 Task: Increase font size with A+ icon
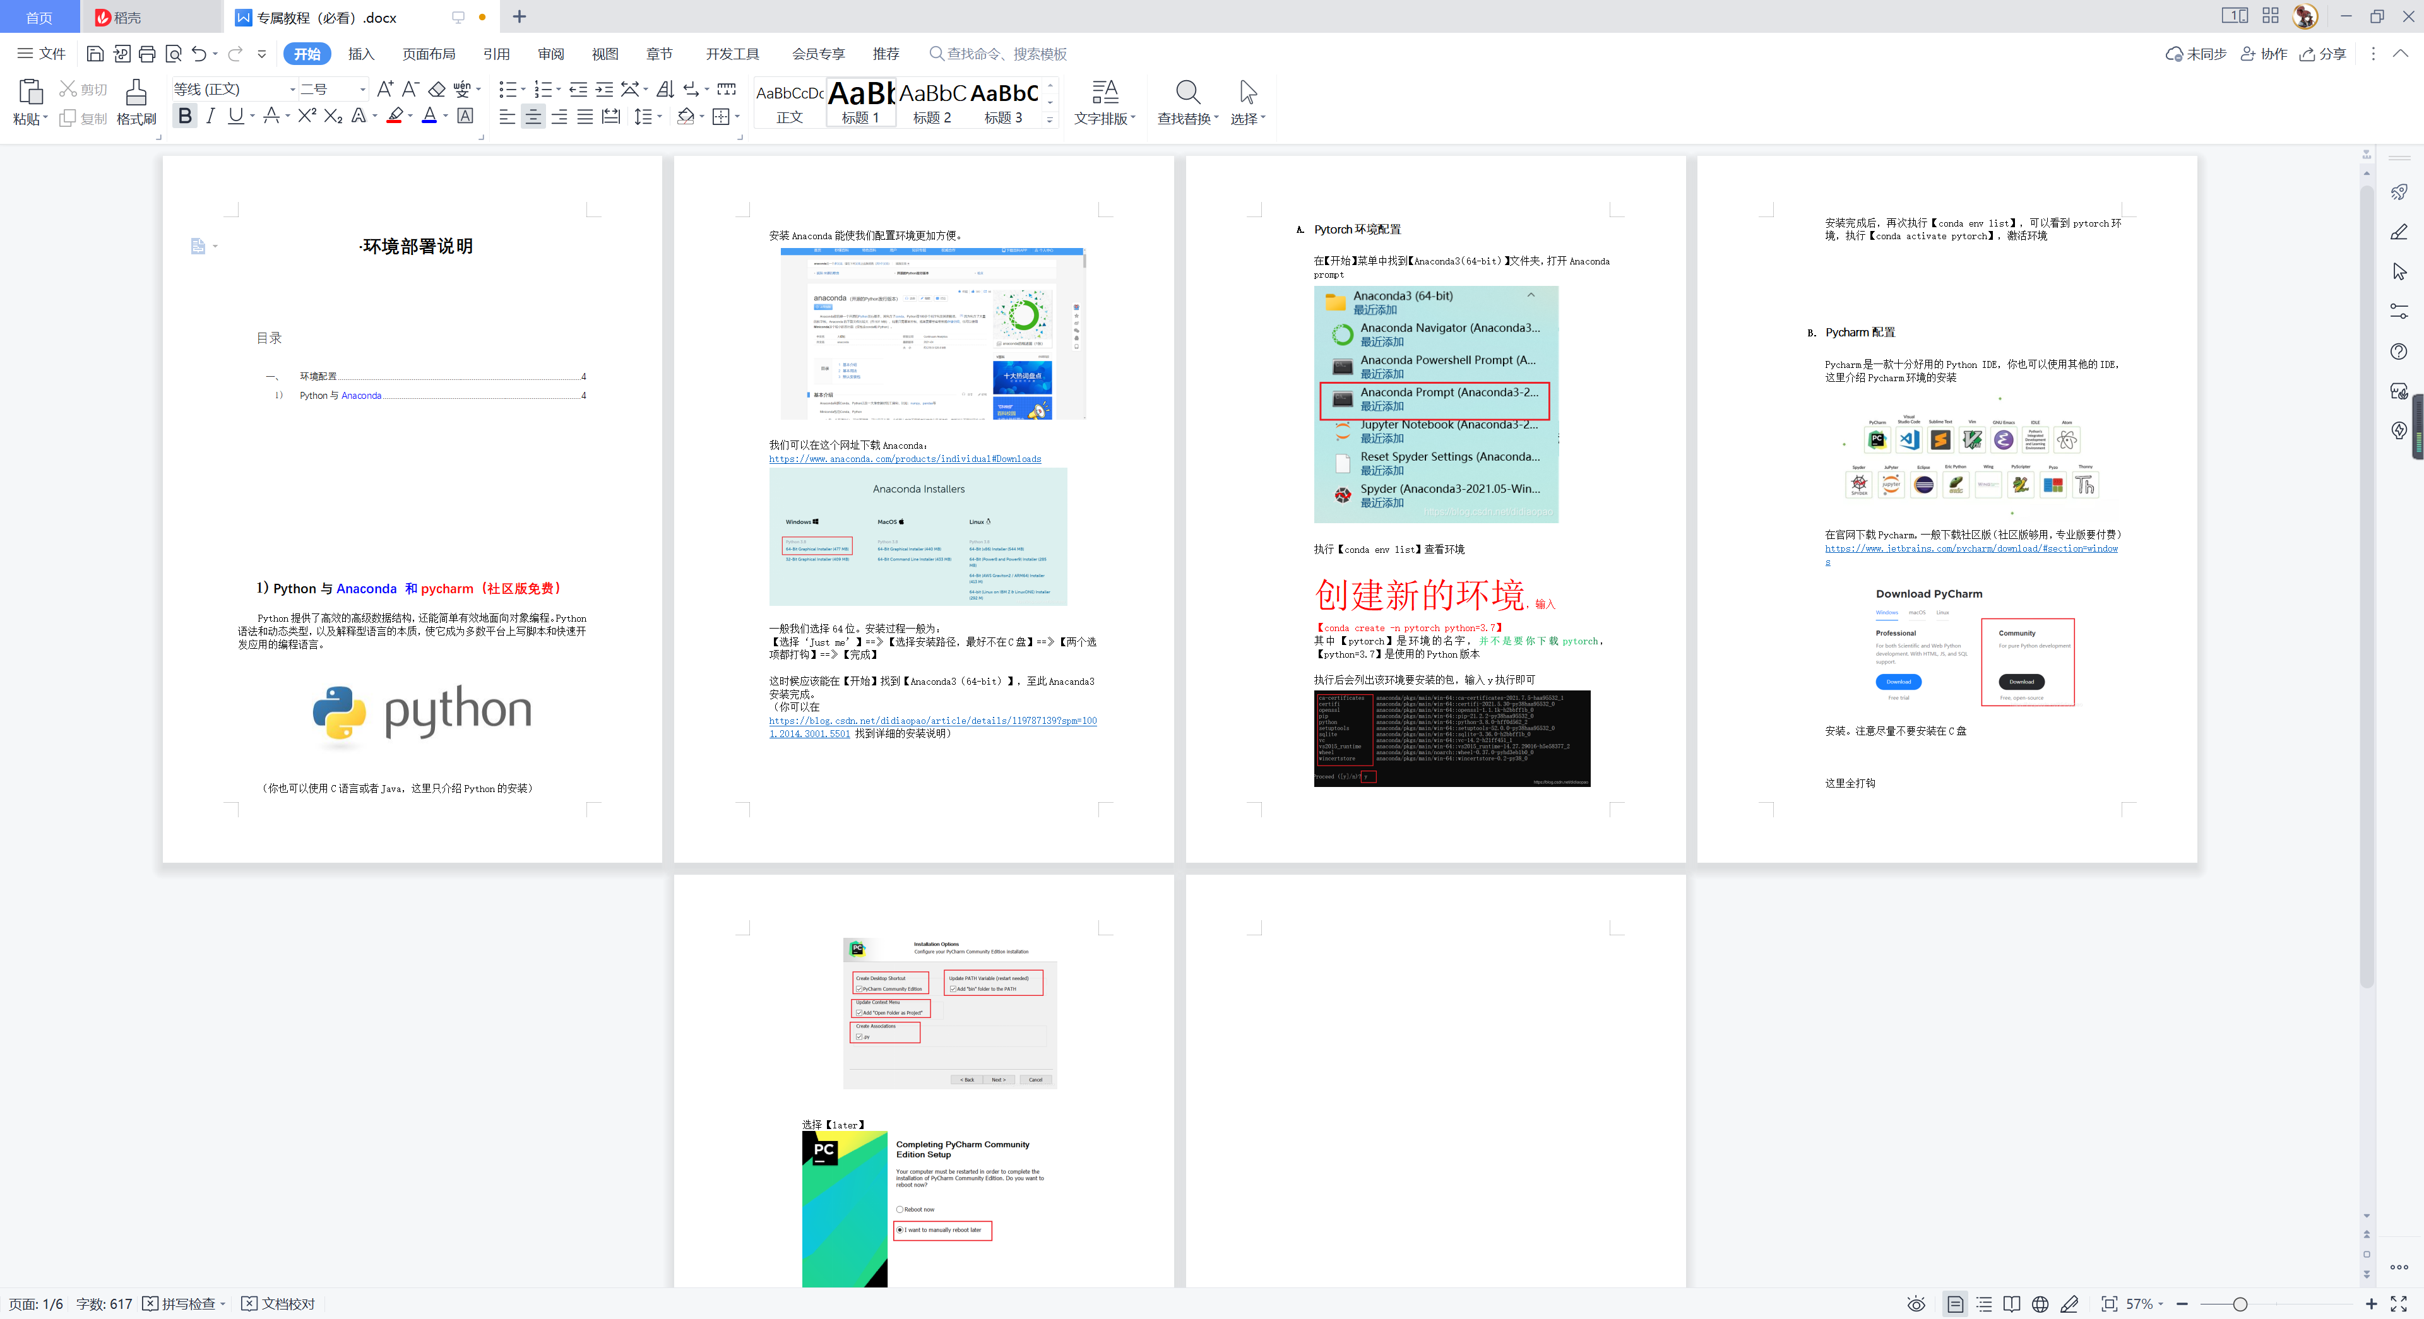tap(385, 88)
